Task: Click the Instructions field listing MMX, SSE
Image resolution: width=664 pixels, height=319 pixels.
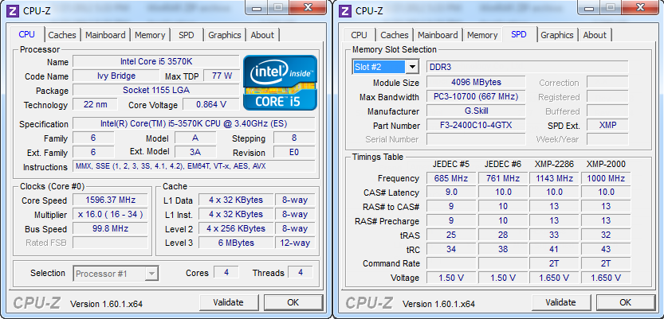Action: pos(194,166)
